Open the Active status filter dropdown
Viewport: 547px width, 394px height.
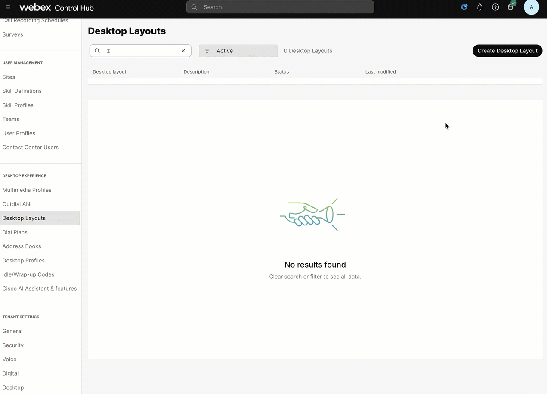pyautogui.click(x=238, y=51)
